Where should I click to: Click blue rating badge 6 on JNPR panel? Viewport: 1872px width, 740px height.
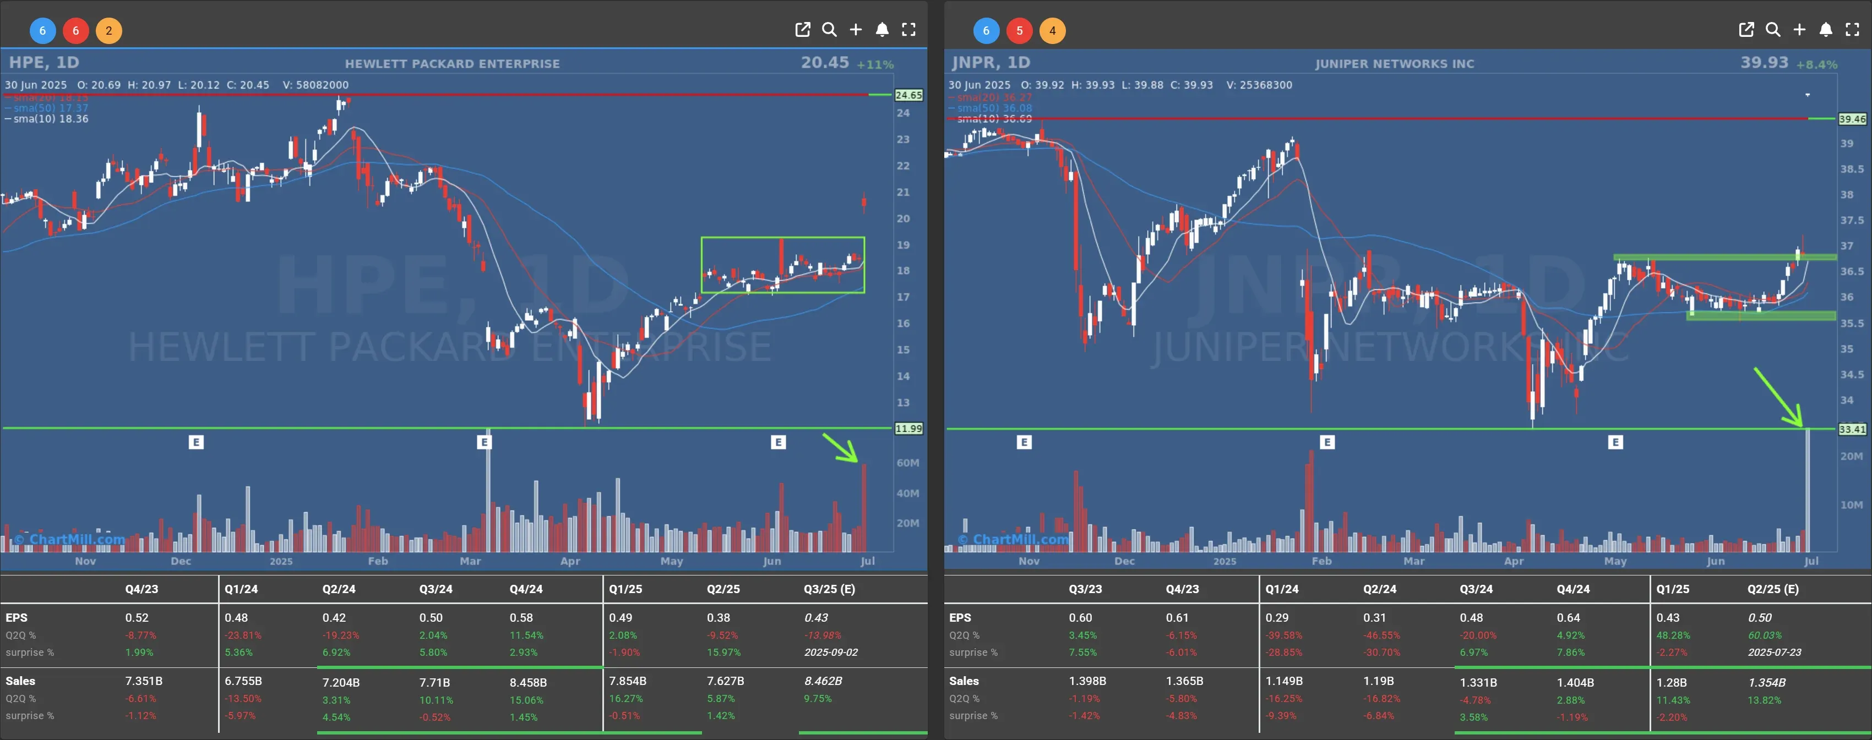click(x=986, y=30)
